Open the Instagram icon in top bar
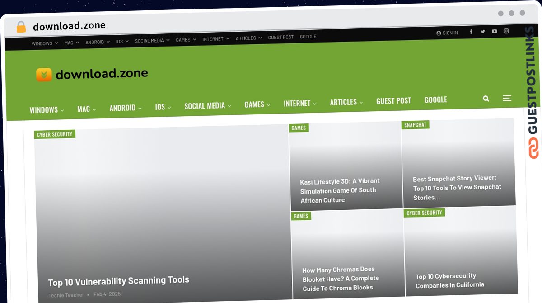542x303 pixels. point(506,31)
